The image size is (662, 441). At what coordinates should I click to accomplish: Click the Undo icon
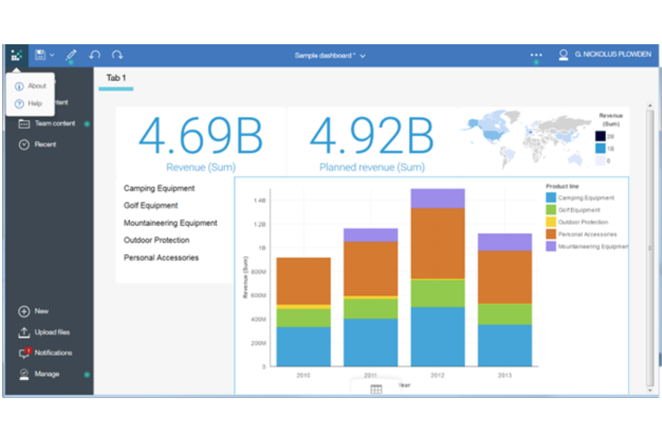coord(94,55)
